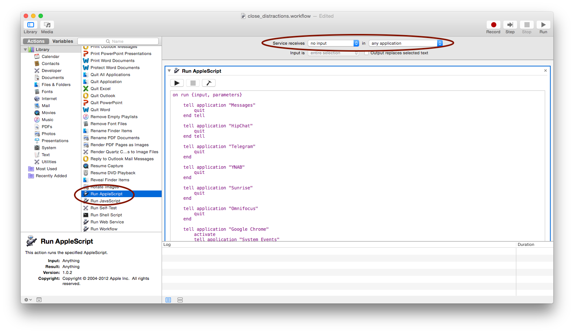The height and width of the screenshot is (333, 574).
Task: Choose Quit All Applications action
Action: (110, 75)
